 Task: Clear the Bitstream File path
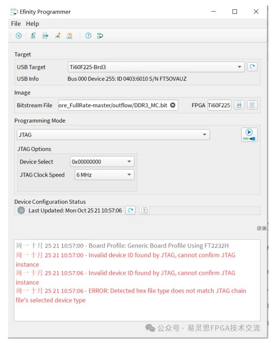tap(173, 105)
